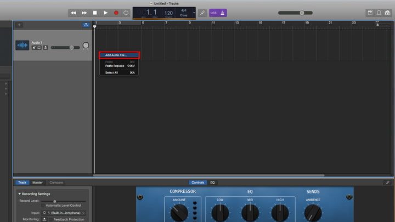
Task: Add a new track with plus button
Action: (19, 25)
